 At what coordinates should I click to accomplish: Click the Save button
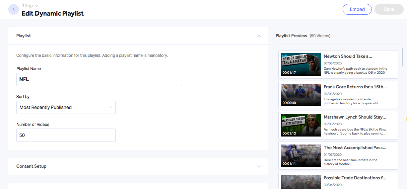coord(389,9)
